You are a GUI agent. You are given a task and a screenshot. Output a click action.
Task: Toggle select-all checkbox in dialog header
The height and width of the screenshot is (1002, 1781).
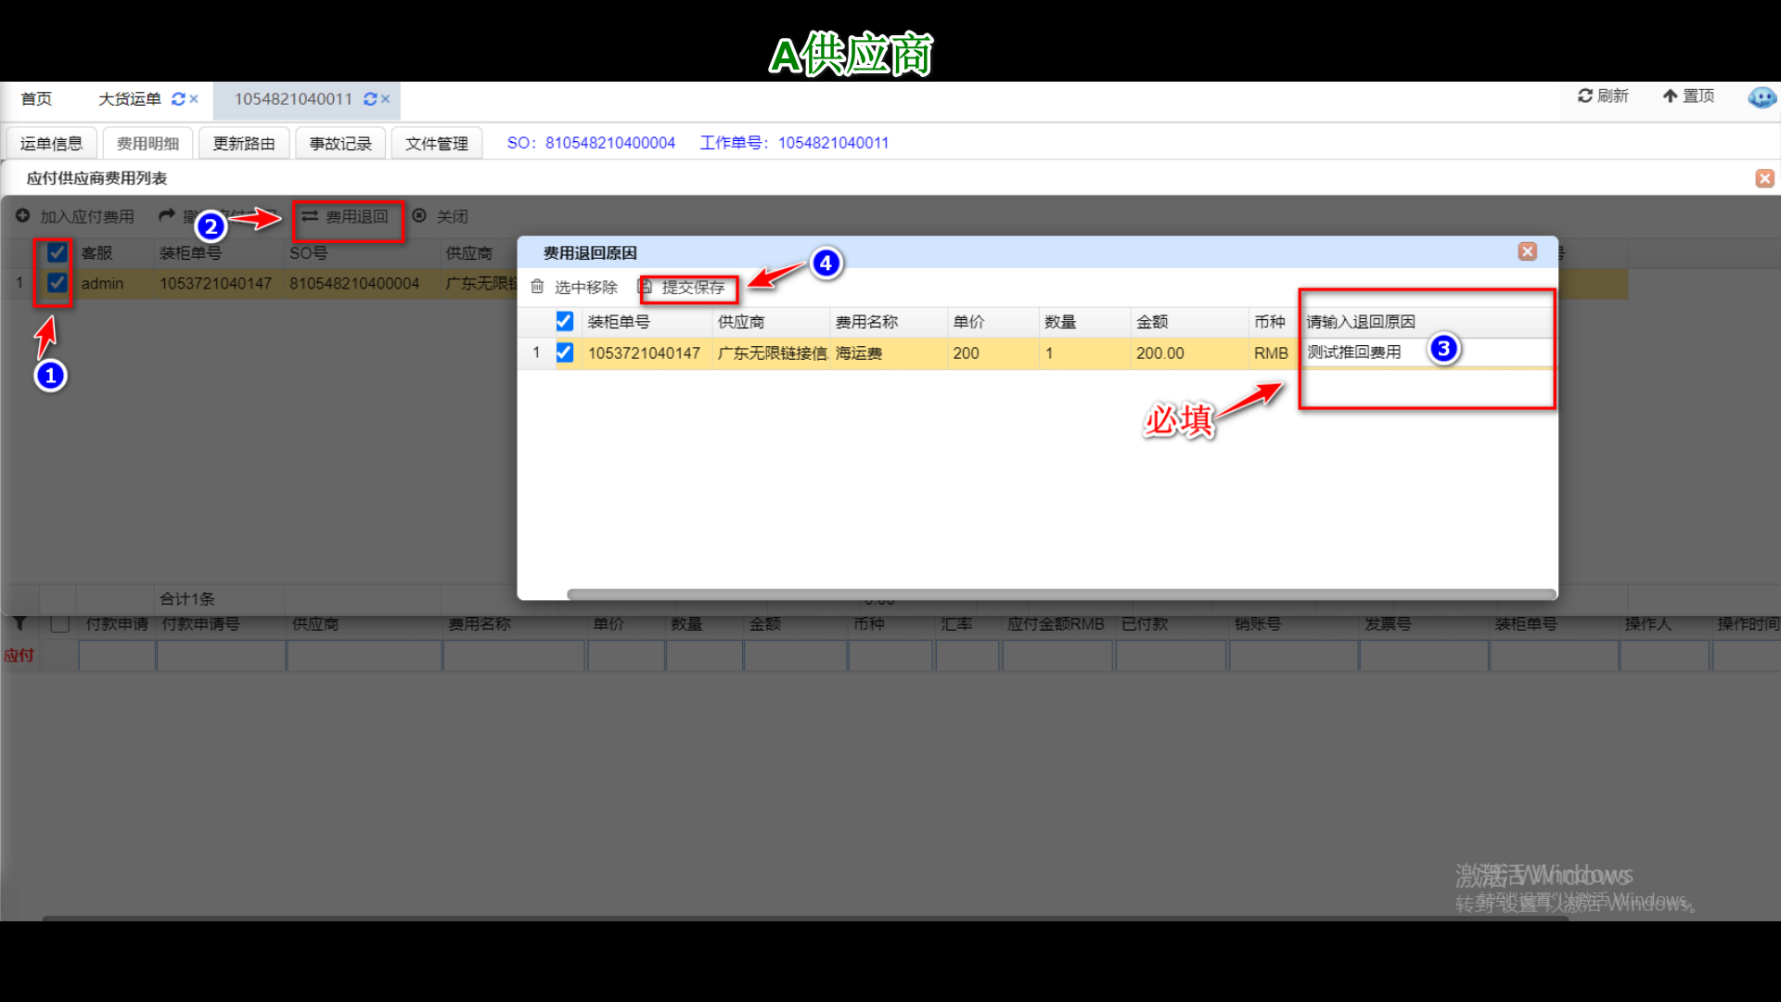coord(564,321)
